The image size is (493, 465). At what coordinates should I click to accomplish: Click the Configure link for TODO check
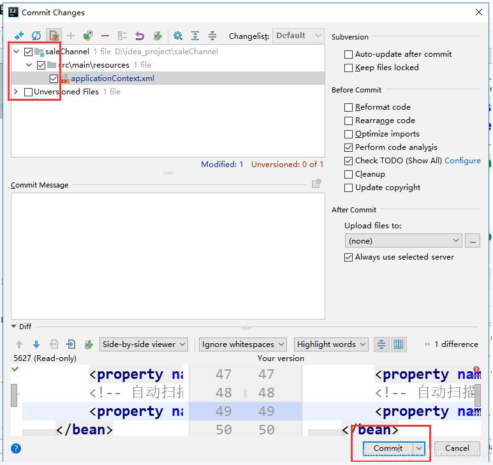[462, 161]
